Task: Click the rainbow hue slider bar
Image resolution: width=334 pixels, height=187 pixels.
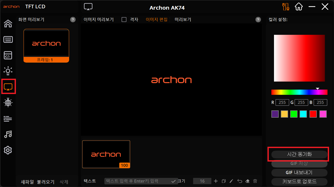Action: click(299, 92)
